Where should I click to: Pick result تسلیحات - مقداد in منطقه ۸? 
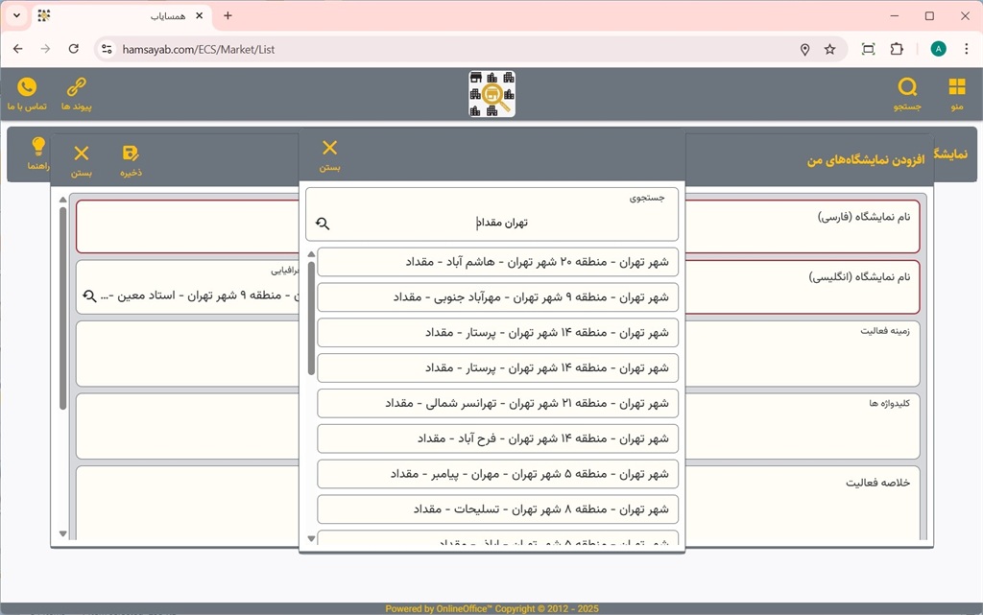[497, 509]
